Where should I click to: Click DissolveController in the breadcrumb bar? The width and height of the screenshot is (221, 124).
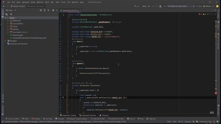tap(87, 115)
